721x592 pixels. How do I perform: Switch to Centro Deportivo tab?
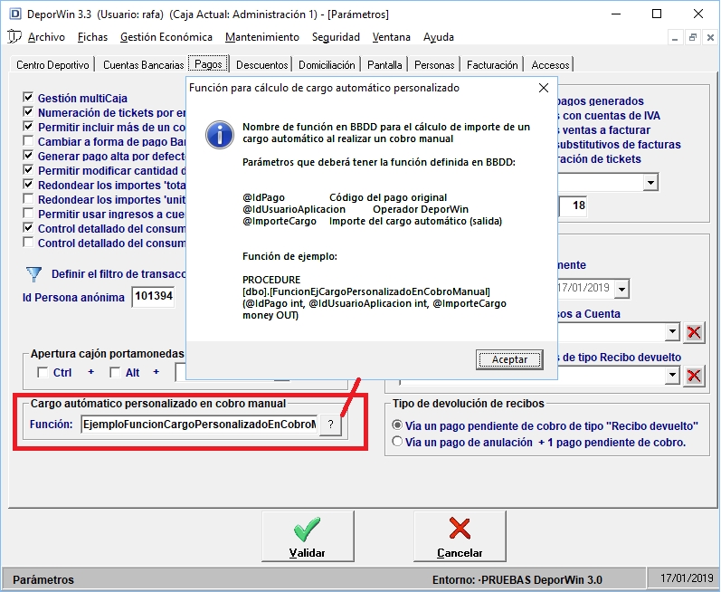52,65
